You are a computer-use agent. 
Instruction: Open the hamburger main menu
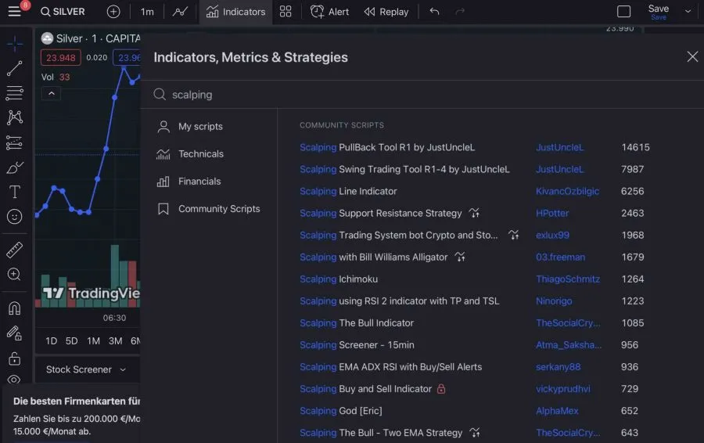tap(14, 12)
